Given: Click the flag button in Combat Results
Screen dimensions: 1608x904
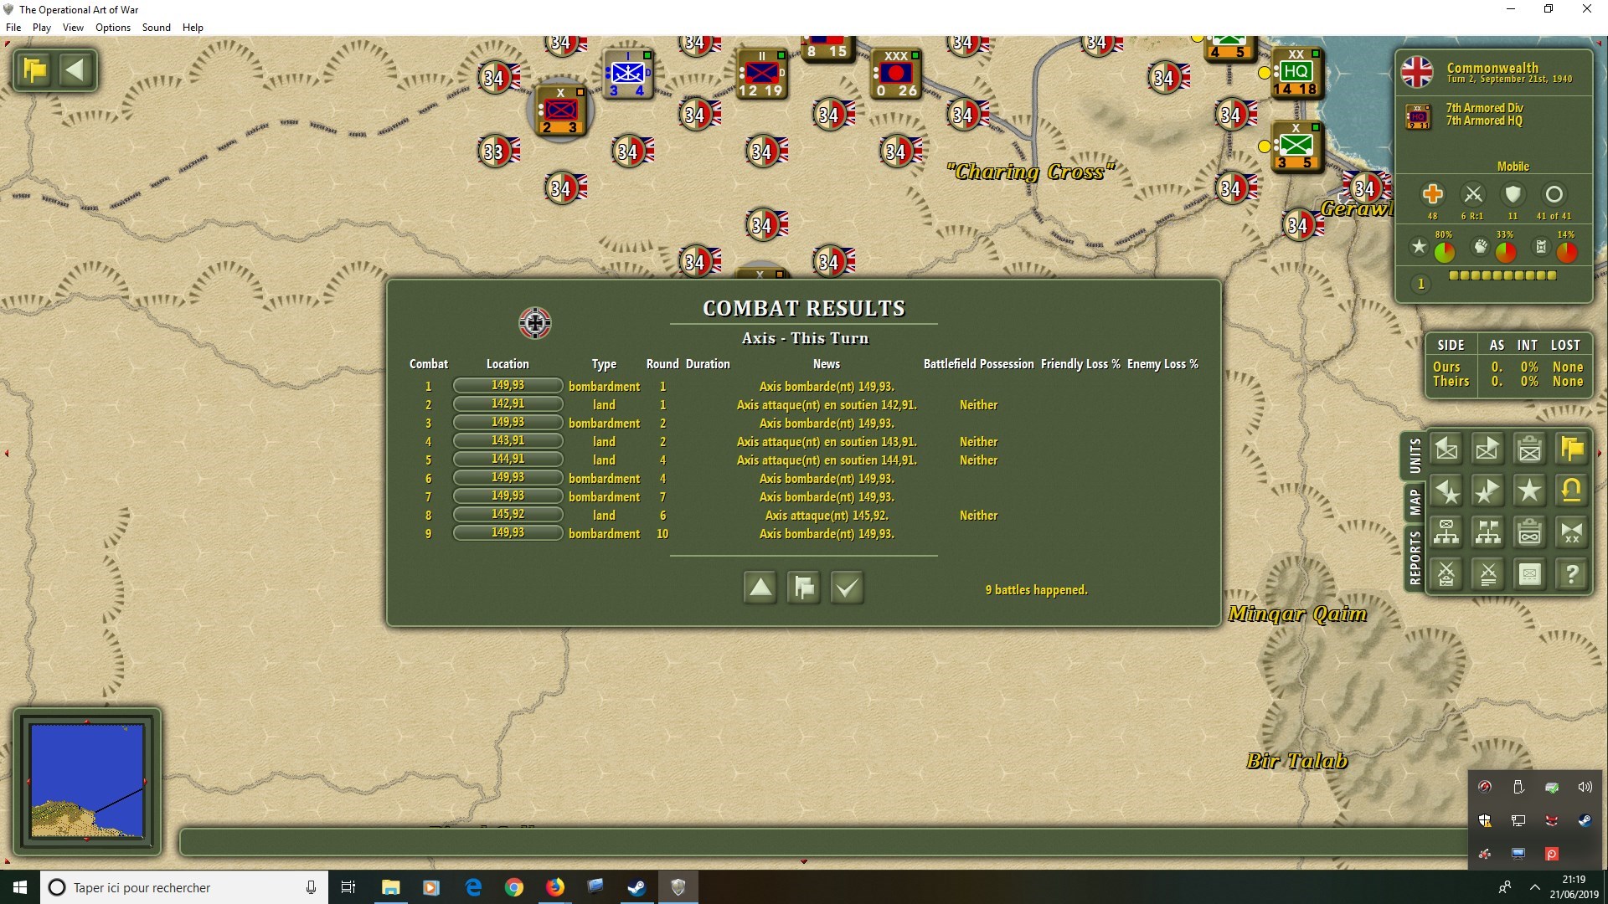Looking at the screenshot, I should point(804,588).
